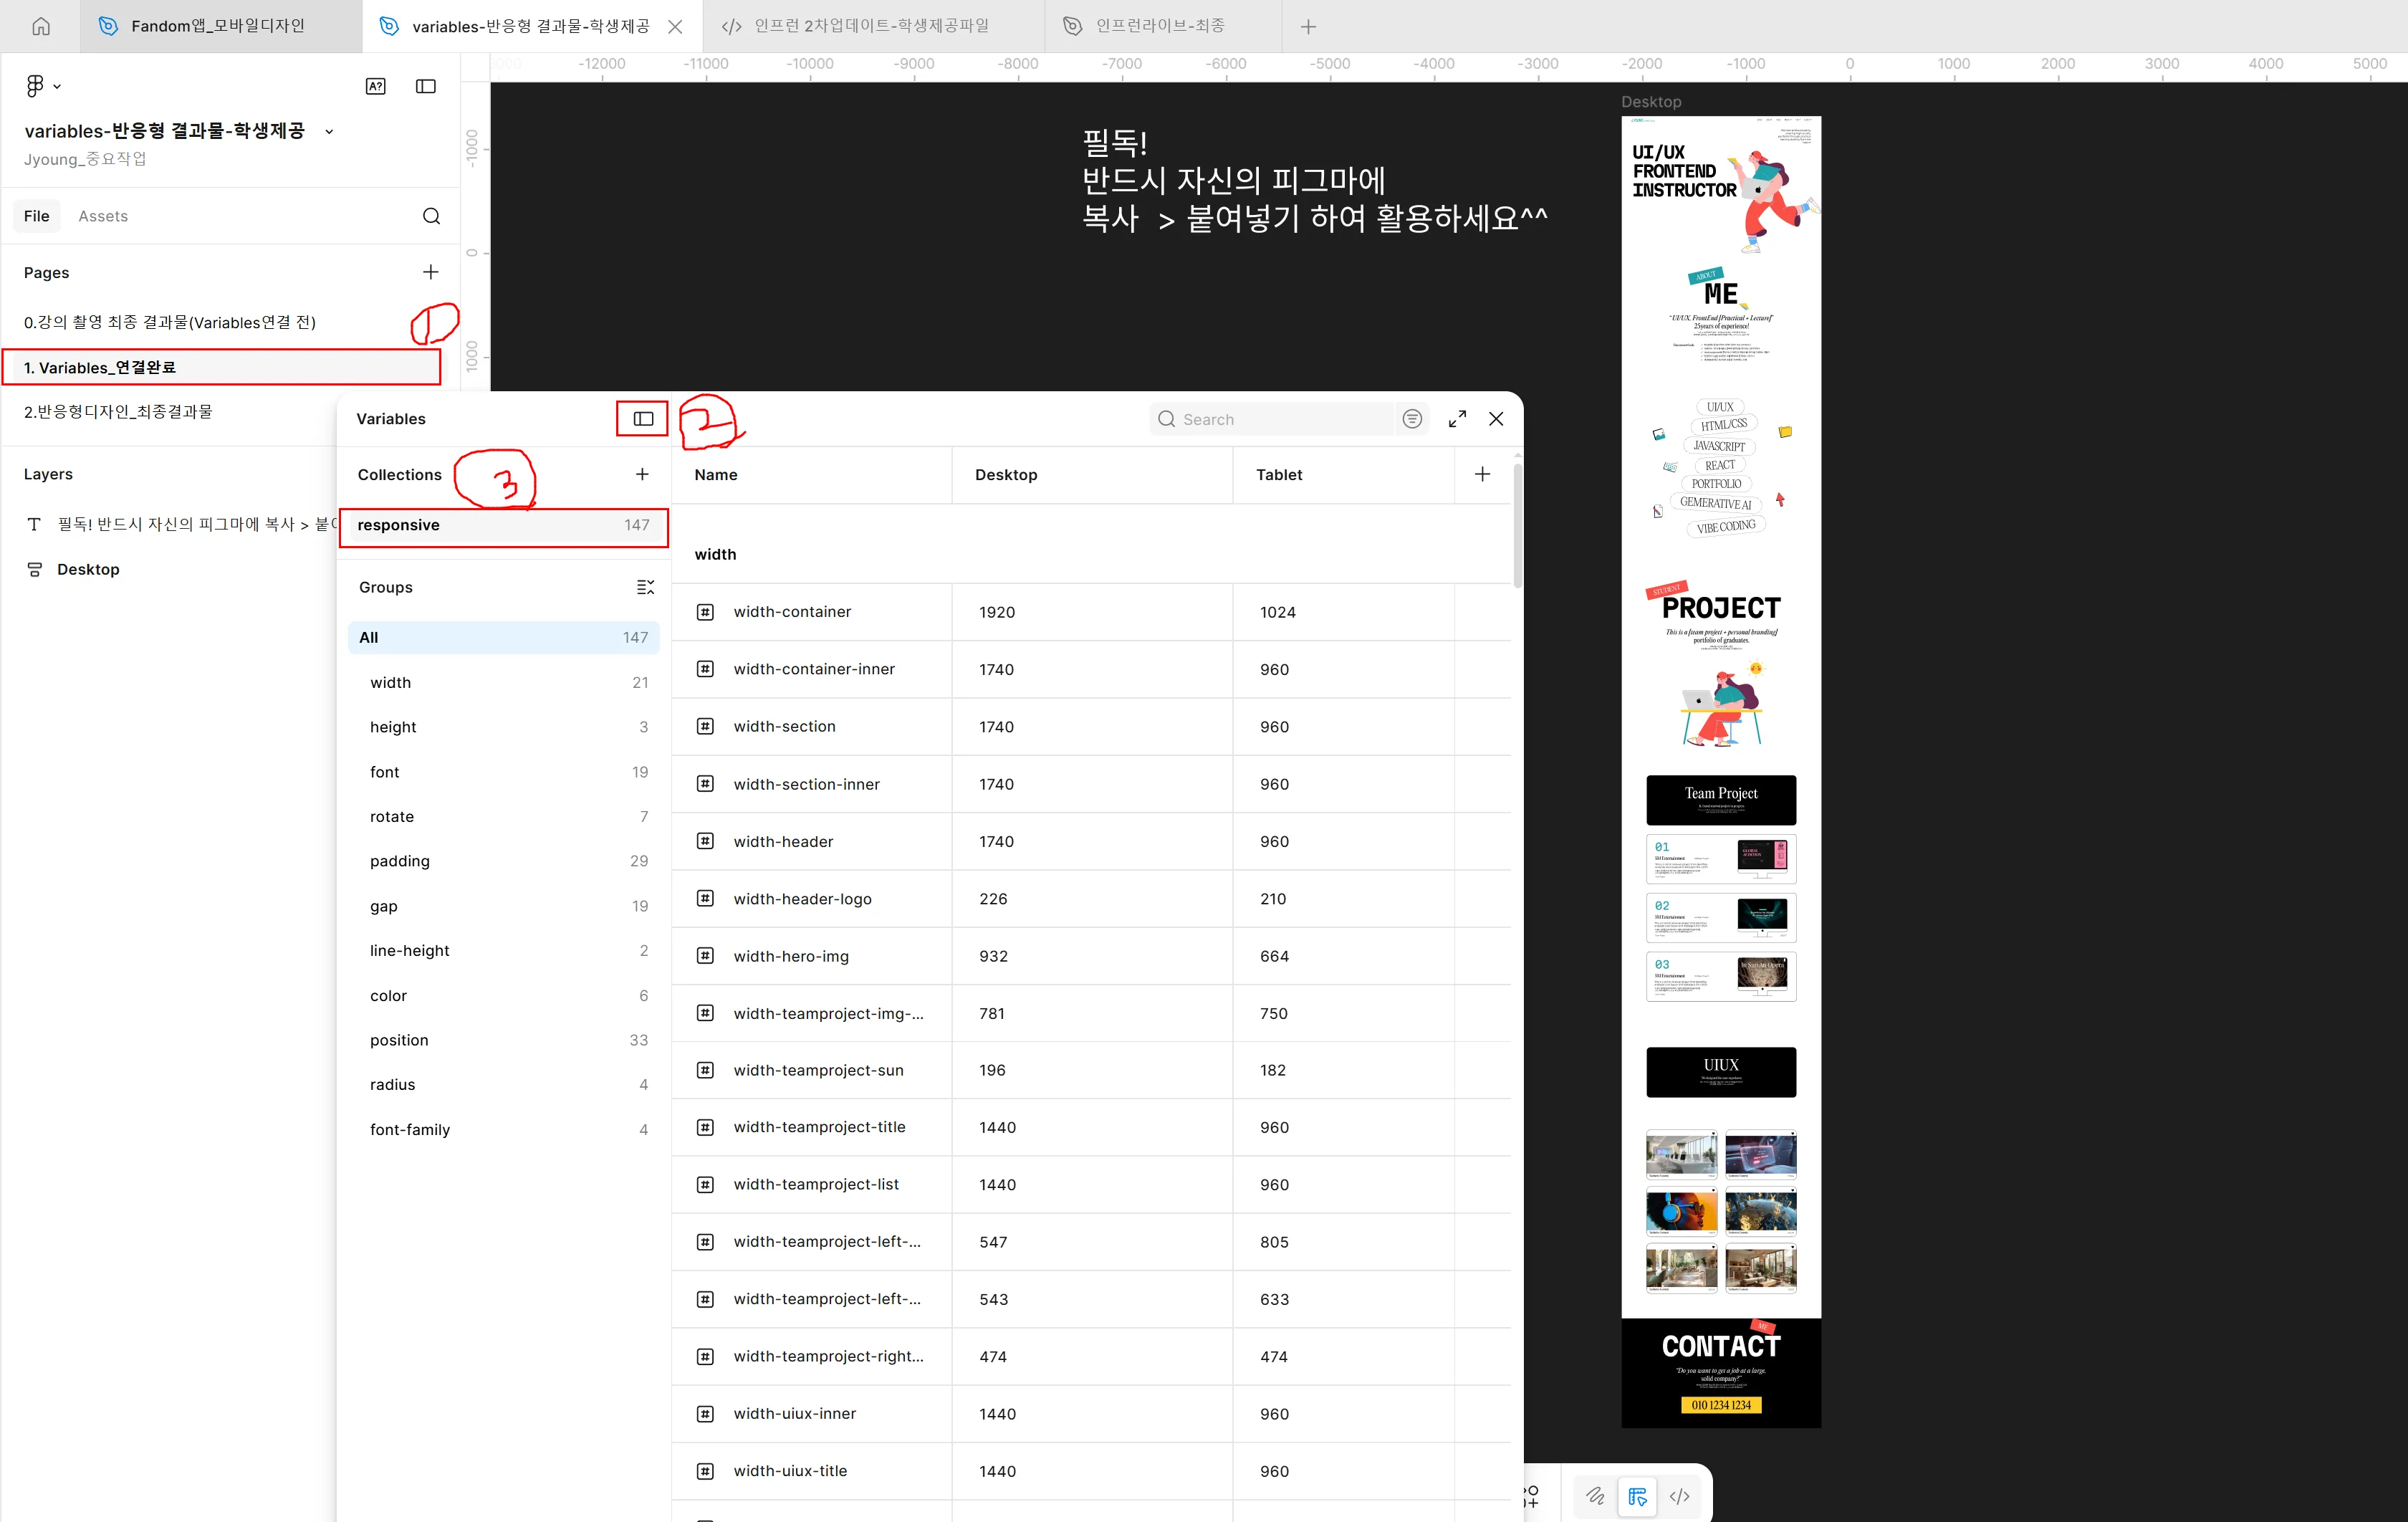Collapse the width group header in the table
2408x1522 pixels.
tap(715, 554)
